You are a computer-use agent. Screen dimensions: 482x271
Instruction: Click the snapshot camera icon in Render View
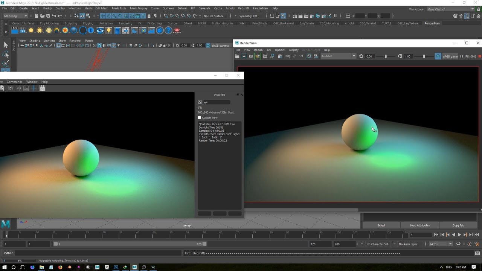tap(251, 56)
